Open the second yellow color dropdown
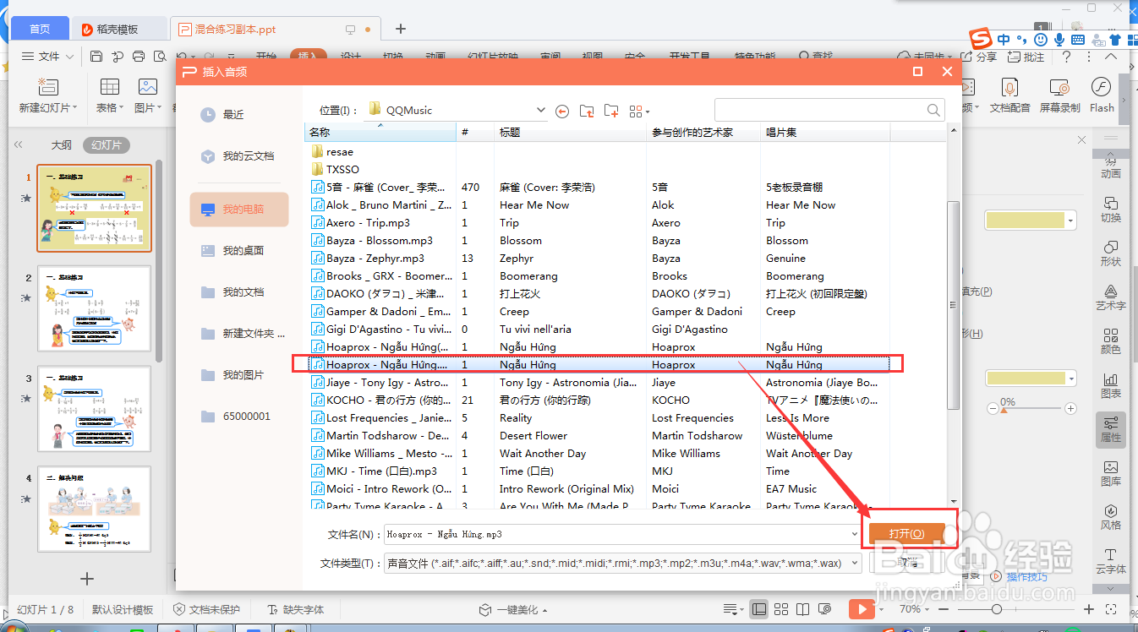The height and width of the screenshot is (632, 1138). 1071,379
